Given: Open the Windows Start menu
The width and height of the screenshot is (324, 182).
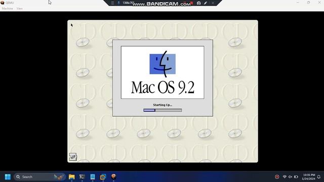Looking at the screenshot, I should pos(8,177).
